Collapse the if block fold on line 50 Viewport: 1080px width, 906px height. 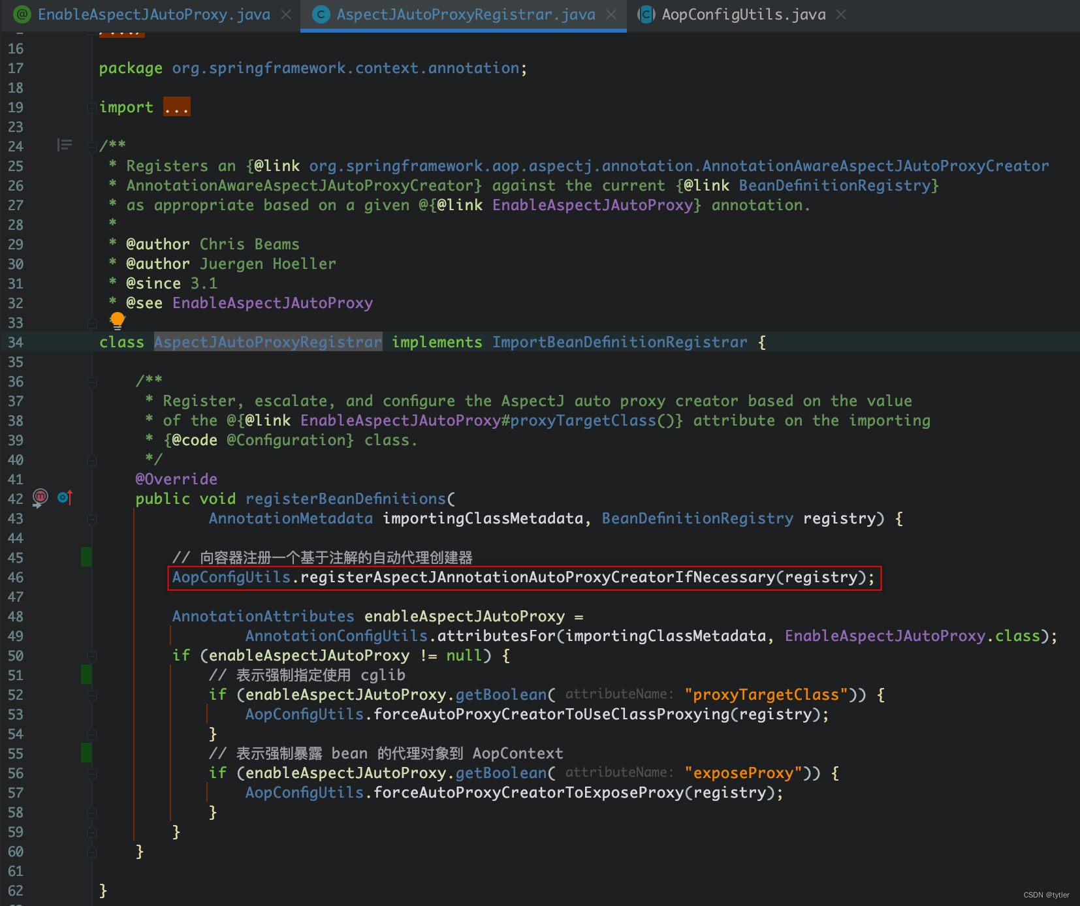coord(92,656)
